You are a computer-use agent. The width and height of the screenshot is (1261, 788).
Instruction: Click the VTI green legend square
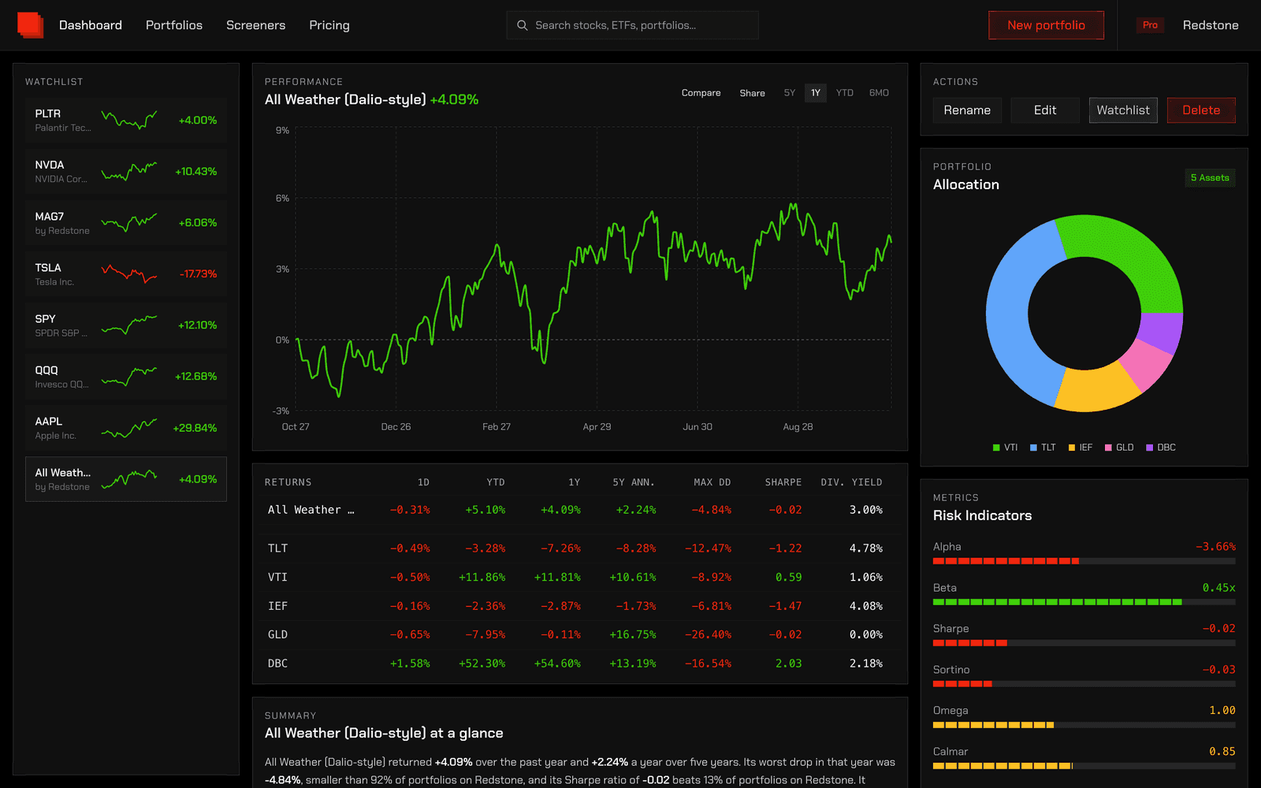[996, 448]
